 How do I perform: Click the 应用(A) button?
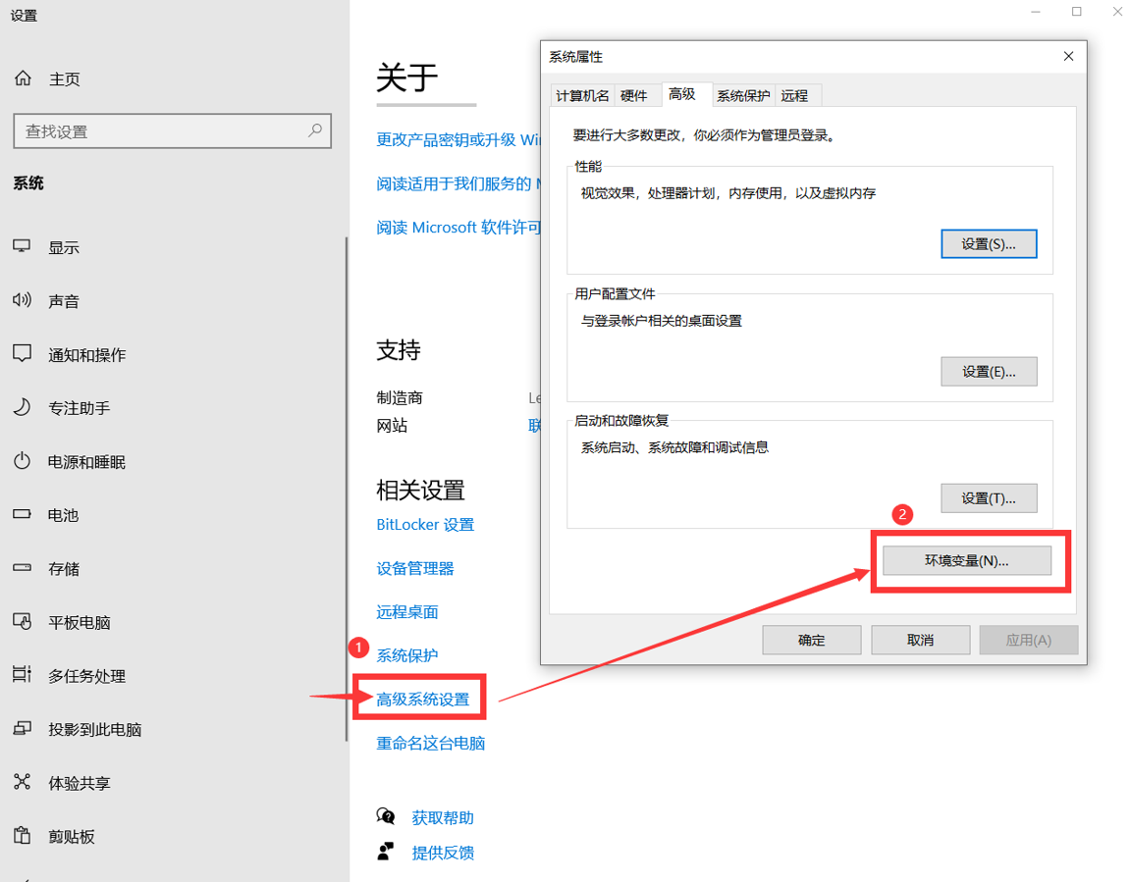1029,640
